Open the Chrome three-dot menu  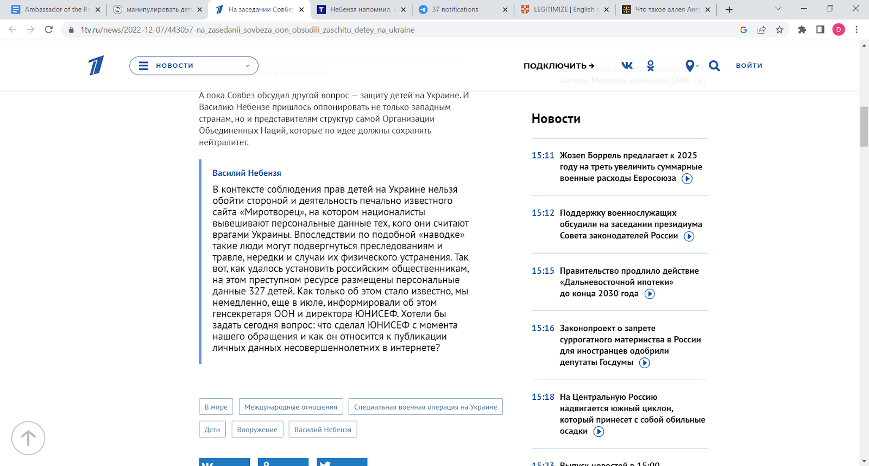pyautogui.click(x=857, y=30)
